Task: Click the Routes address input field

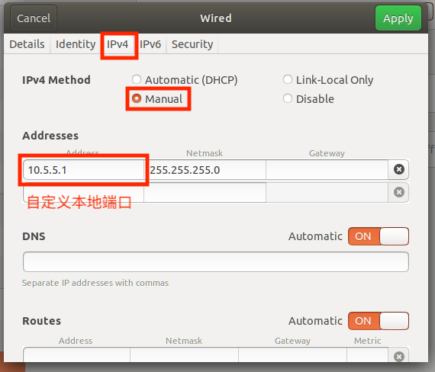Action: [76, 354]
